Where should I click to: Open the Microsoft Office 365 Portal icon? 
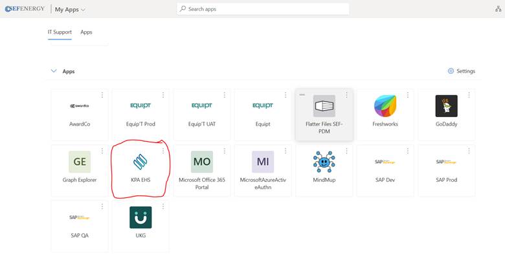point(201,162)
